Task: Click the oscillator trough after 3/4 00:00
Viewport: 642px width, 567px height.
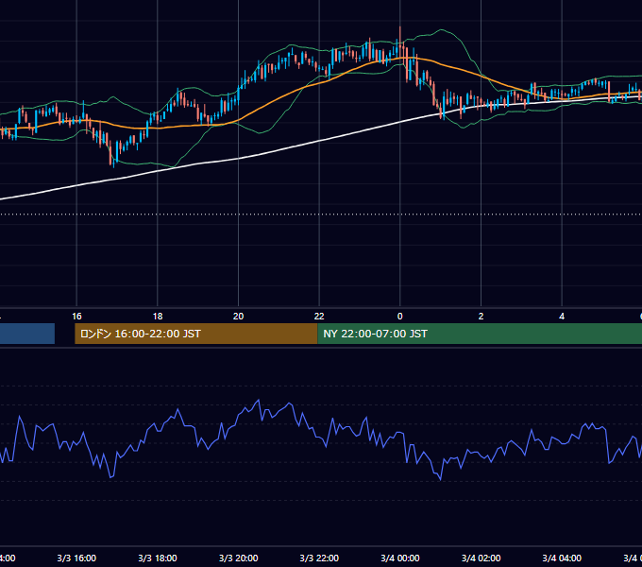Action: coord(441,479)
